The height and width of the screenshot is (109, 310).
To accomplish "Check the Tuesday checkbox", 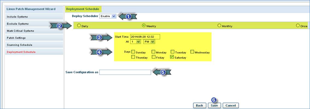I will 172,52.
